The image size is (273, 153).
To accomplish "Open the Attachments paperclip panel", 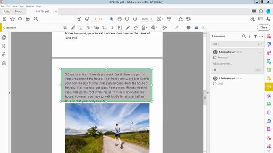I will tap(4, 54).
